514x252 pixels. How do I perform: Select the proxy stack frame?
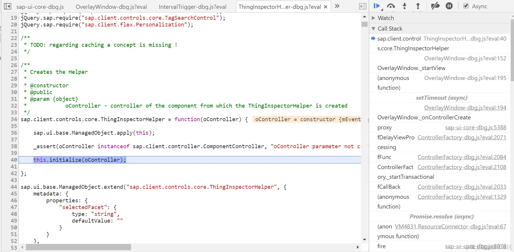coord(384,128)
